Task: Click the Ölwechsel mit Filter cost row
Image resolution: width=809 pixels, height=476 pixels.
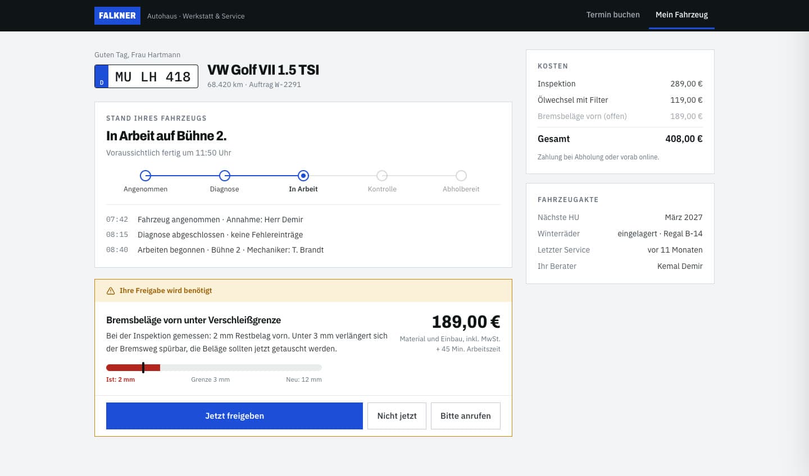Action: [620, 100]
